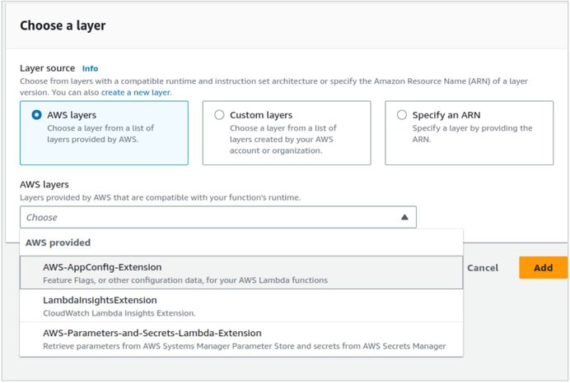Pick LambdaInsightsExtension from the list
The width and height of the screenshot is (570, 383).
click(241, 306)
